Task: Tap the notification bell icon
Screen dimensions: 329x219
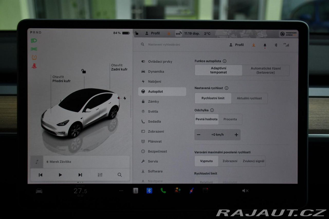Action: coord(265,45)
